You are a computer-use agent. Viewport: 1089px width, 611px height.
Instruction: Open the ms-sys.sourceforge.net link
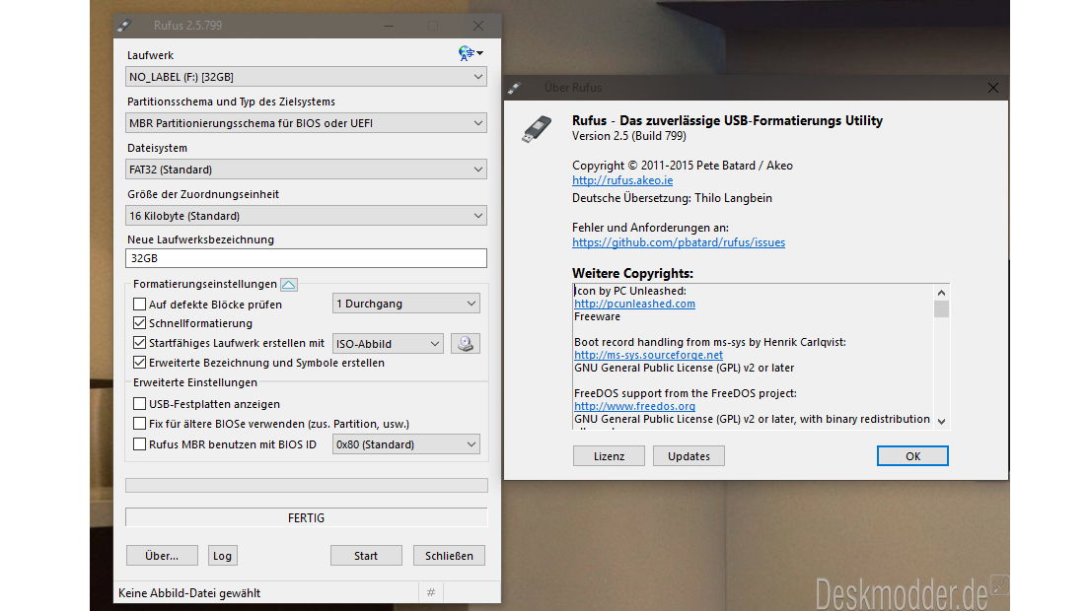(649, 355)
